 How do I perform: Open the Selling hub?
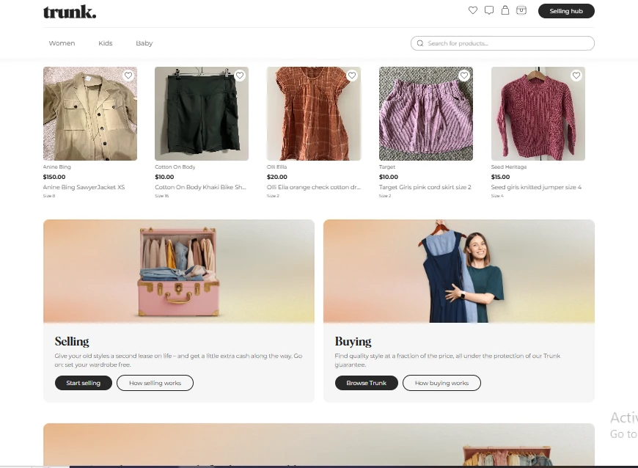[x=565, y=11]
